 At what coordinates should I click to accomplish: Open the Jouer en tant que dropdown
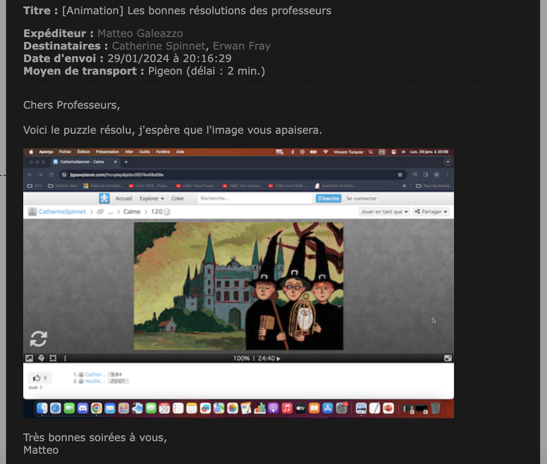[x=384, y=212]
